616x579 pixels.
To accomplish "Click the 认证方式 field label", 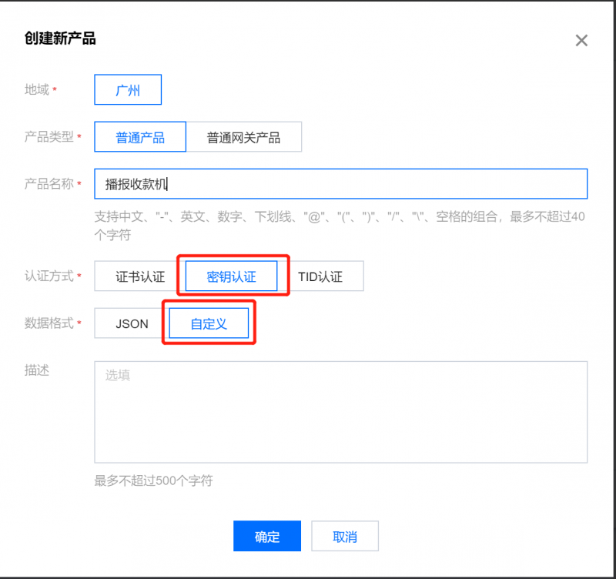I will point(49,276).
